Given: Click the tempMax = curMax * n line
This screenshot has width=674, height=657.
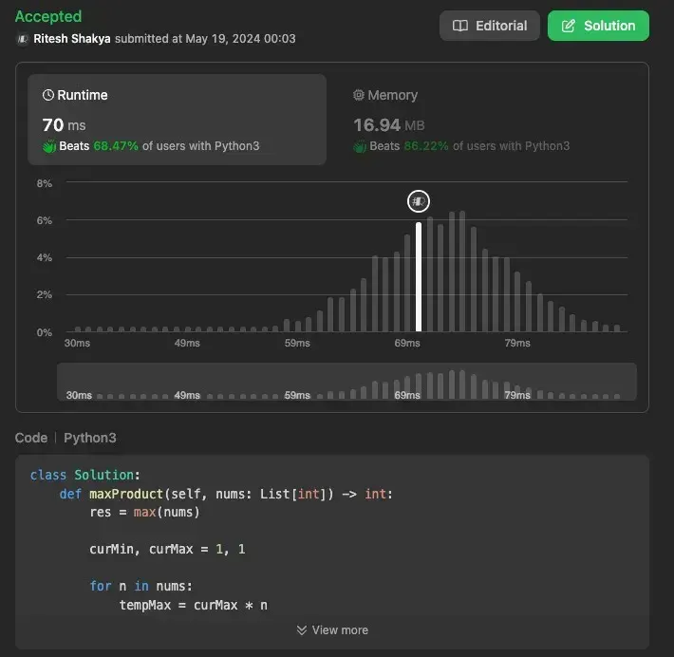Looking at the screenshot, I should click(193, 605).
